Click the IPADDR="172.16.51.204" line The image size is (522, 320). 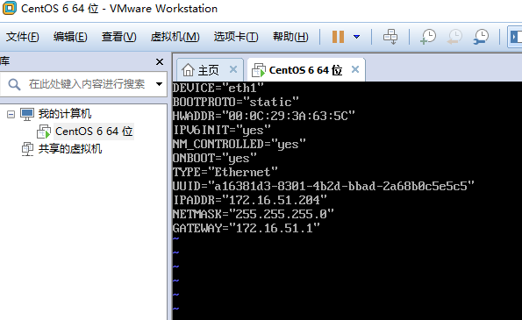click(x=250, y=200)
